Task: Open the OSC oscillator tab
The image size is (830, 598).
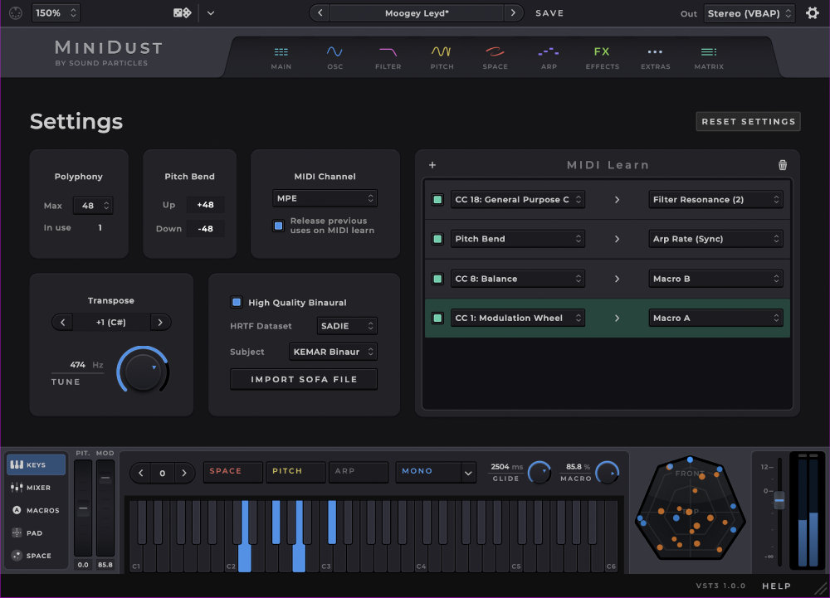Action: click(334, 56)
